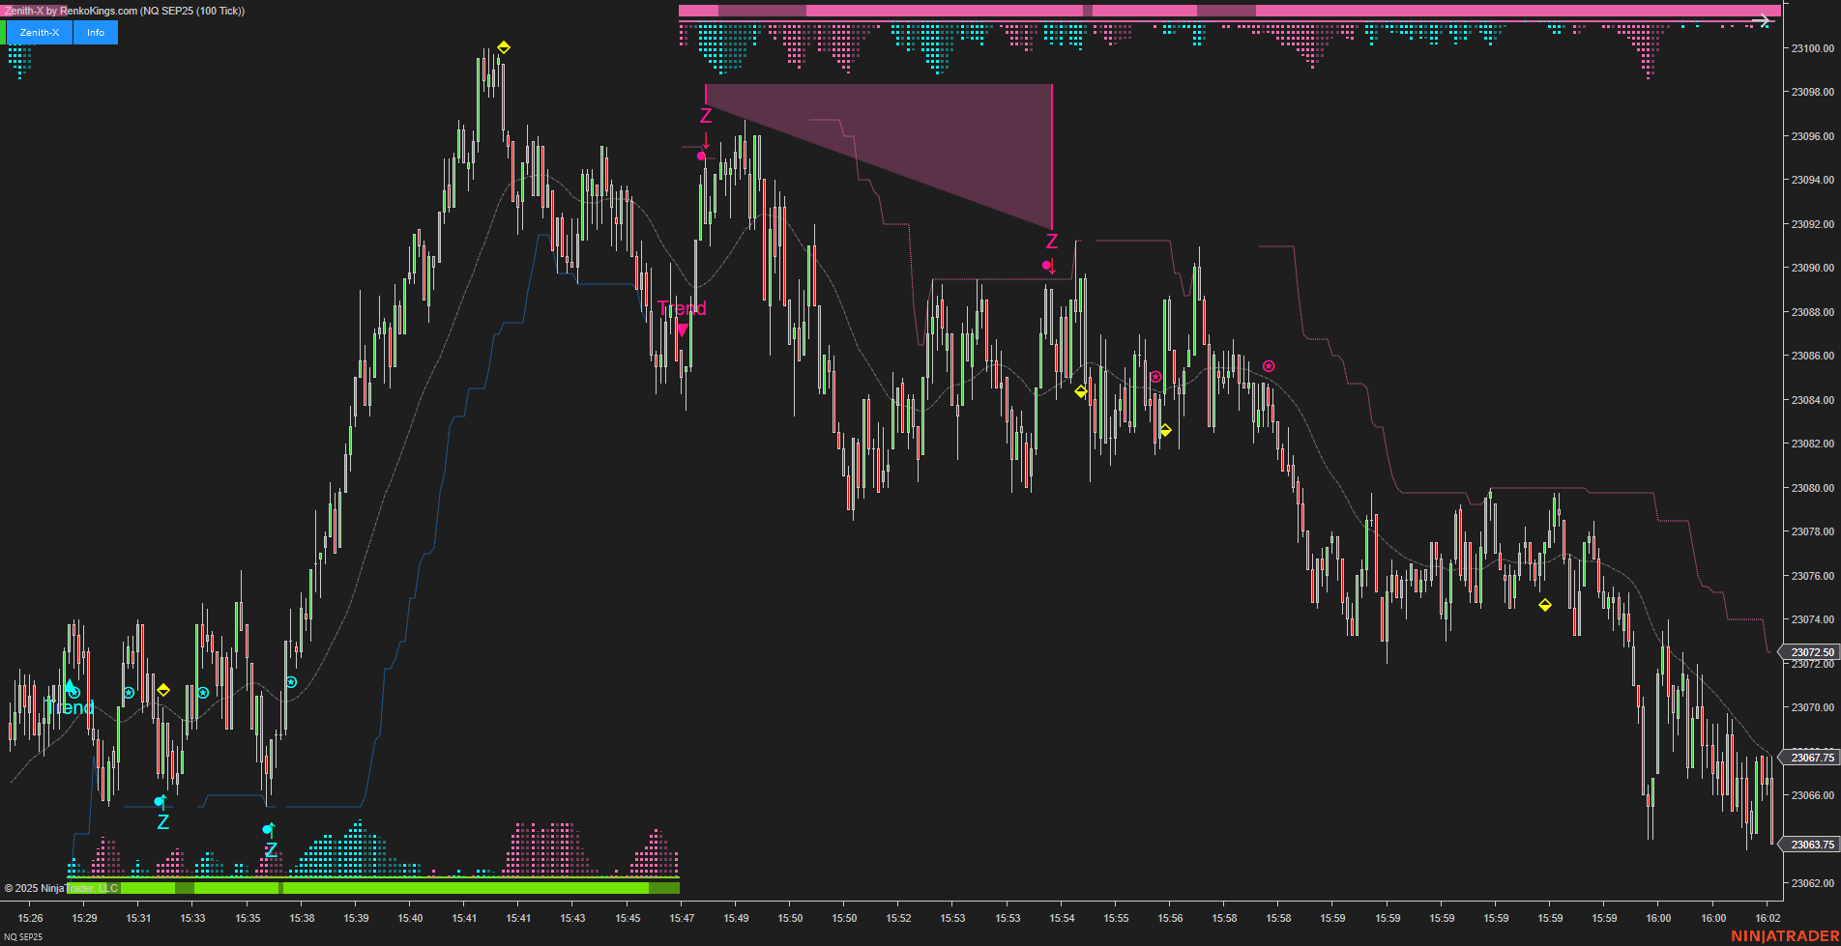The height and width of the screenshot is (946, 1841).
Task: Click the cyan Trend triangle marker near 15:26
Action: pyautogui.click(x=69, y=686)
